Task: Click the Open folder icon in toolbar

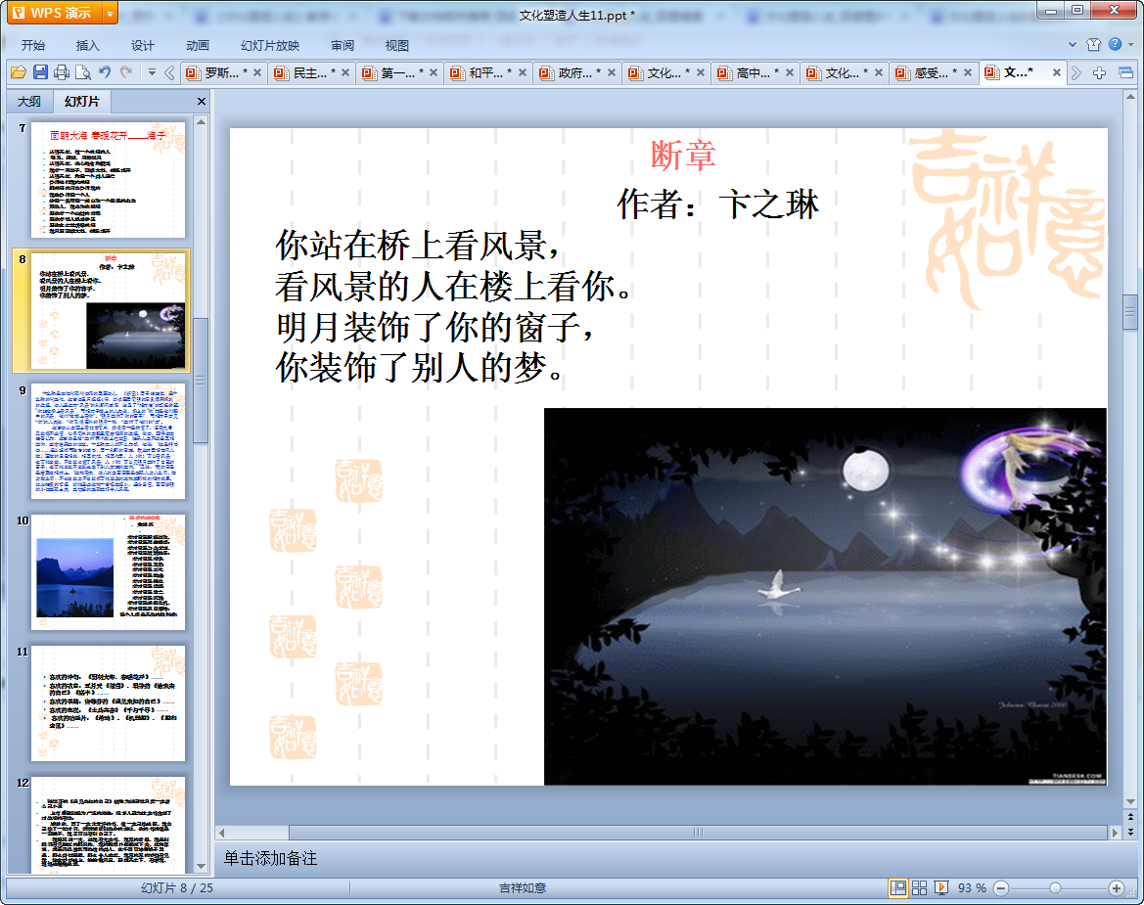Action: click(x=19, y=72)
